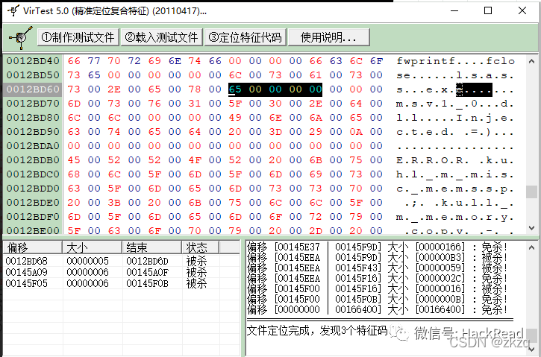Viewport: 541px width, 357px height.
Task: Click selected hex byte 65 in highlighted block
Action: [235, 89]
